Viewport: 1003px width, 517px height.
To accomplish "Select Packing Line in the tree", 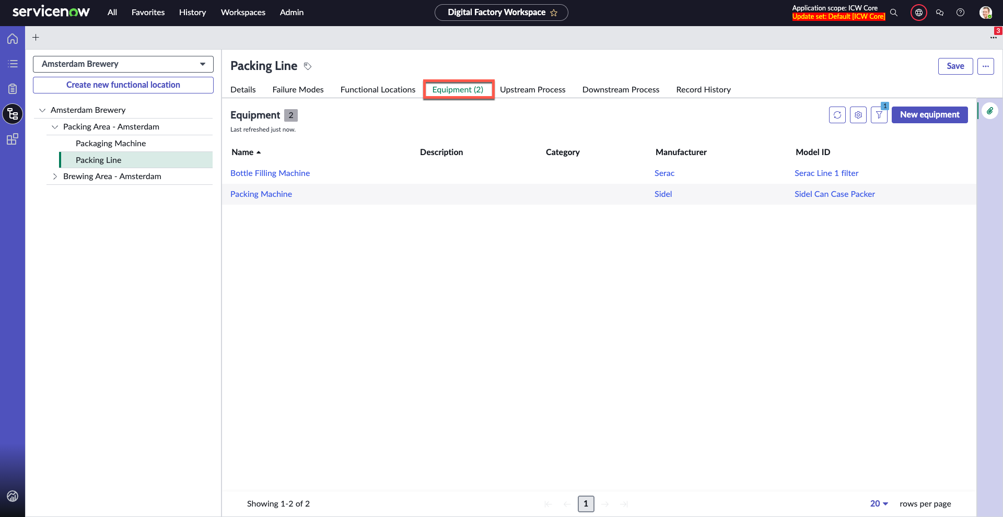I will (x=136, y=160).
